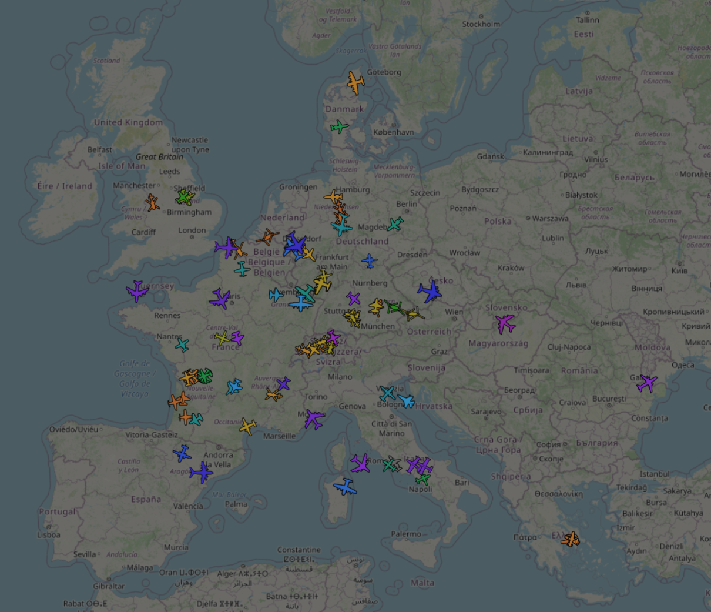Select the large teal aircraft south of Hamburg
Screen dimensions: 711x612
341,225
